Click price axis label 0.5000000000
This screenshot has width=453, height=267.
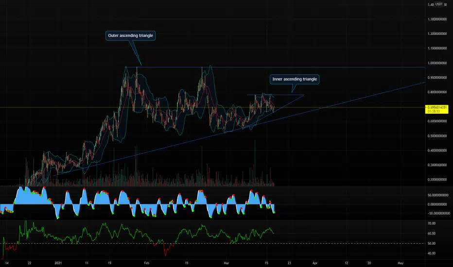437,136
